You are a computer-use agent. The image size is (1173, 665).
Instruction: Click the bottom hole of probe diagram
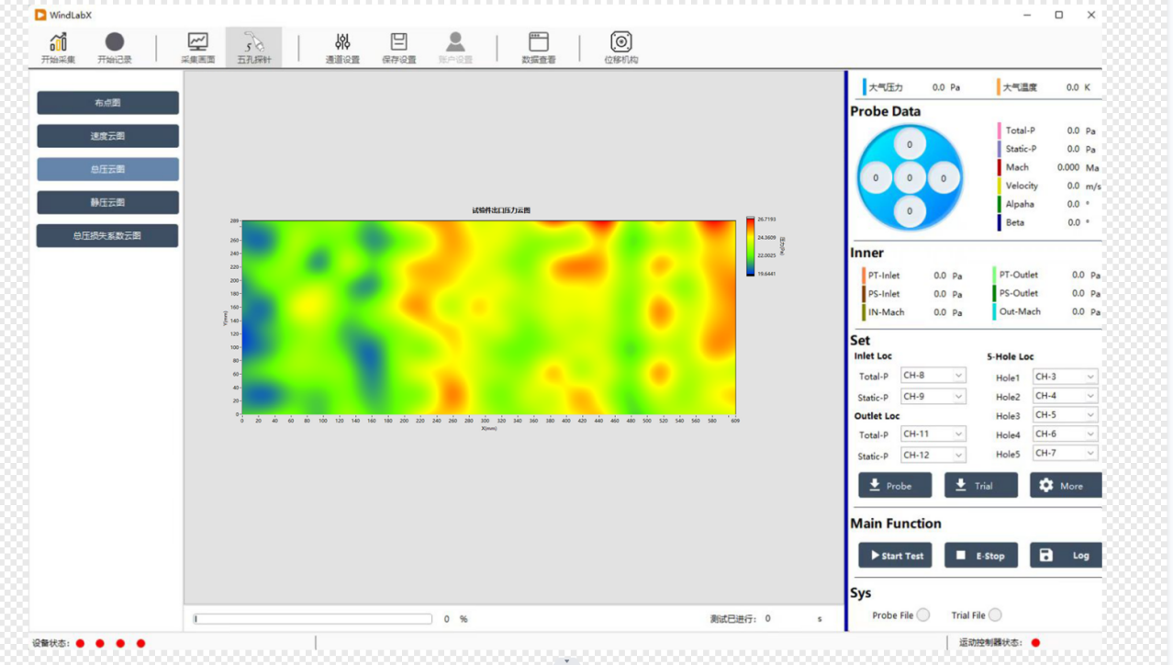[x=910, y=210]
